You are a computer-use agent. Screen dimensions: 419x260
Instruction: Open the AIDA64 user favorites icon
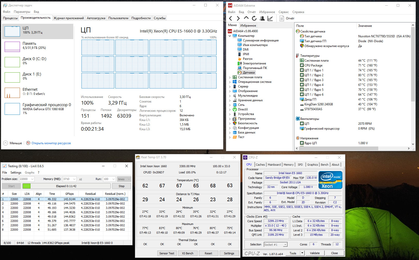[x=262, y=18]
